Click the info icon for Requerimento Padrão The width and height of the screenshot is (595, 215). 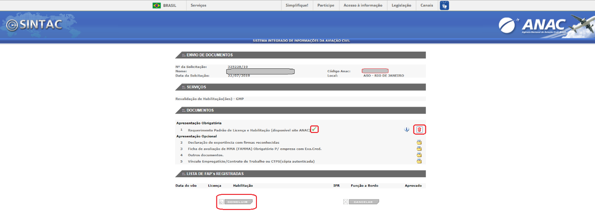click(x=406, y=129)
